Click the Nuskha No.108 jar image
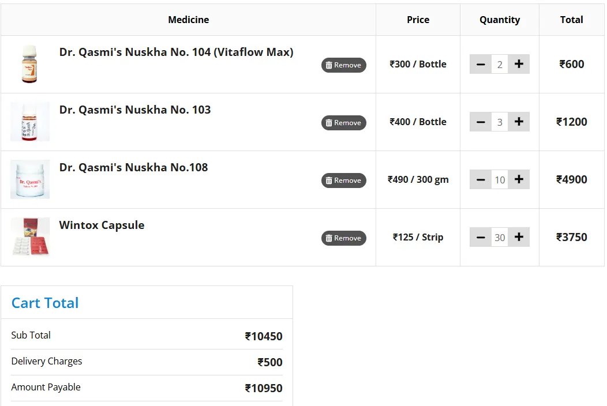This screenshot has width=607, height=406. click(x=29, y=179)
